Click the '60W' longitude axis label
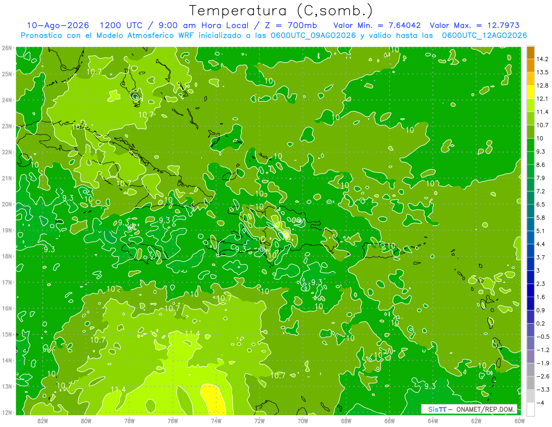The height and width of the screenshot is (427, 552). [519, 421]
